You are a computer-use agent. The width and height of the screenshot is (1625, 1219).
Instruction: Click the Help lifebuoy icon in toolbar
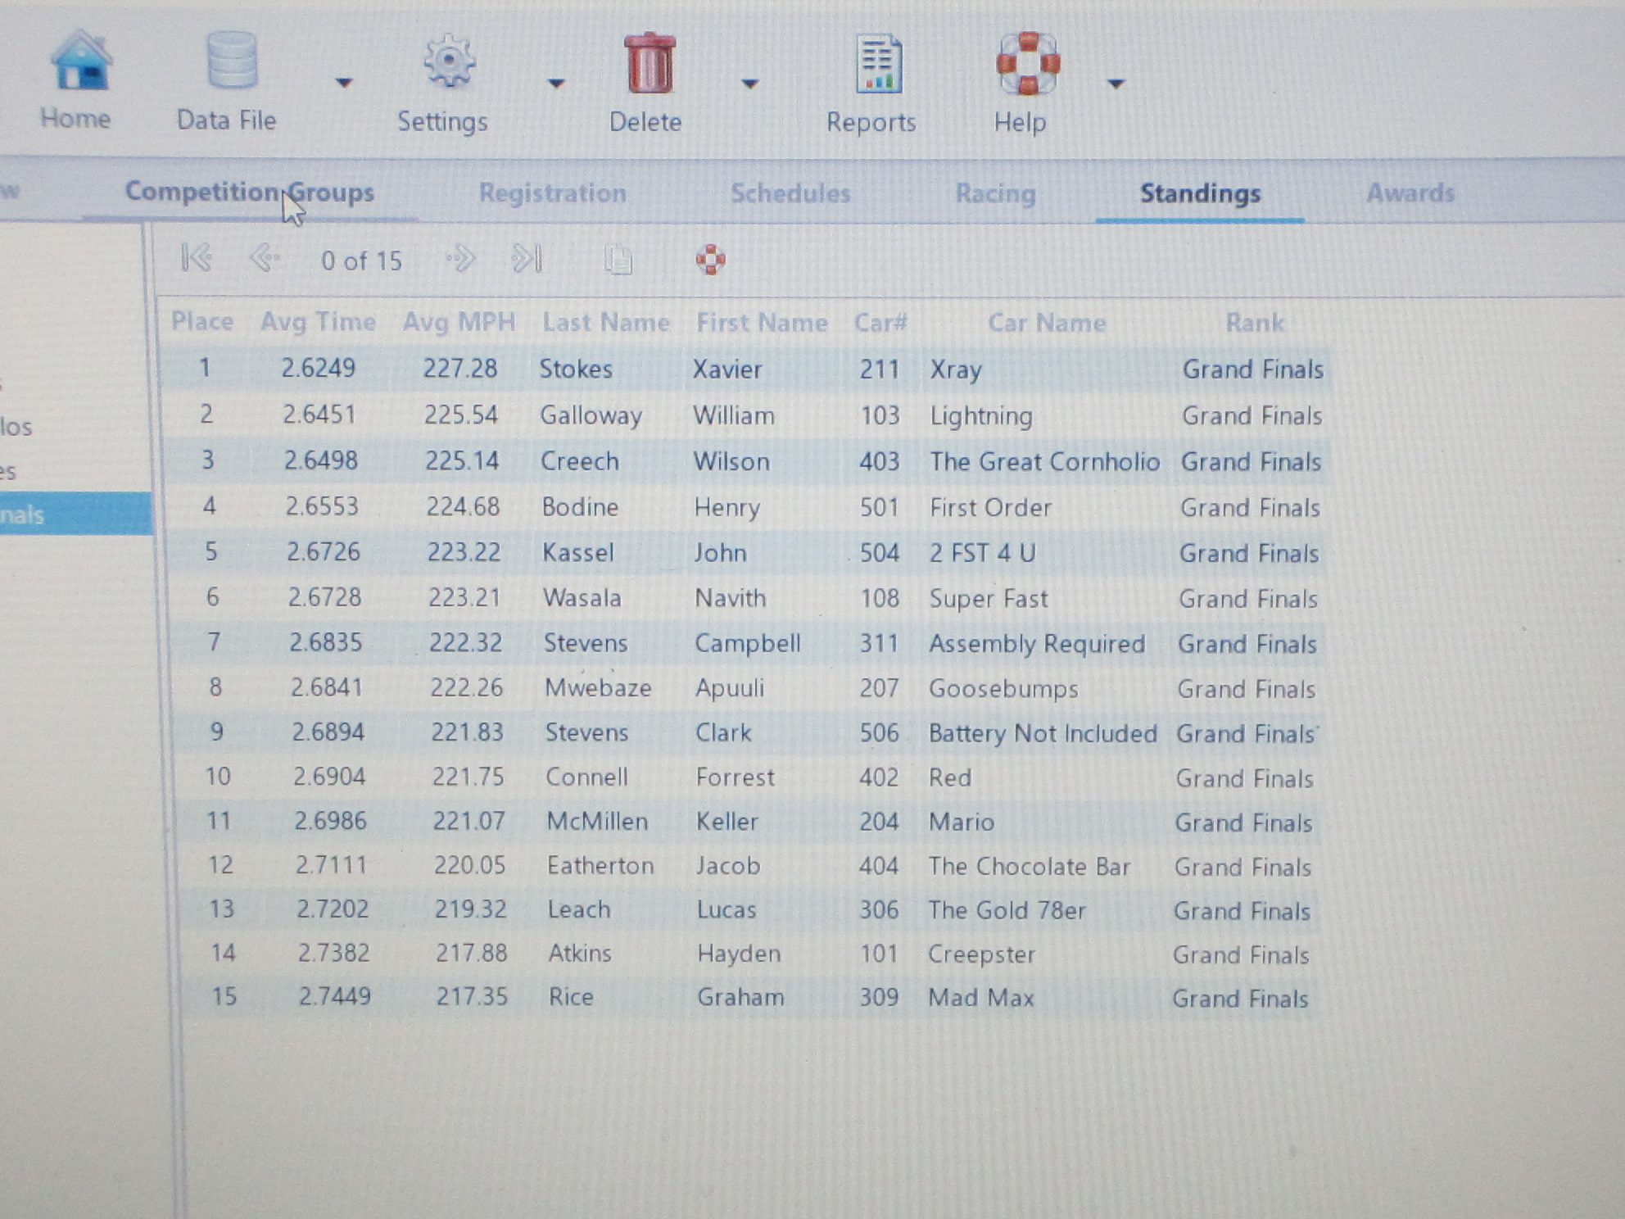pos(1027,64)
